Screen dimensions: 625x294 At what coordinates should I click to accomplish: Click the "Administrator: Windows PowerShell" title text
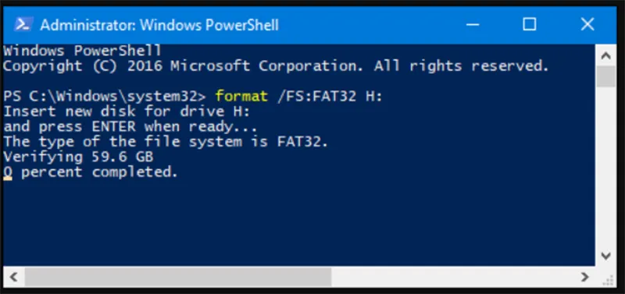(159, 26)
